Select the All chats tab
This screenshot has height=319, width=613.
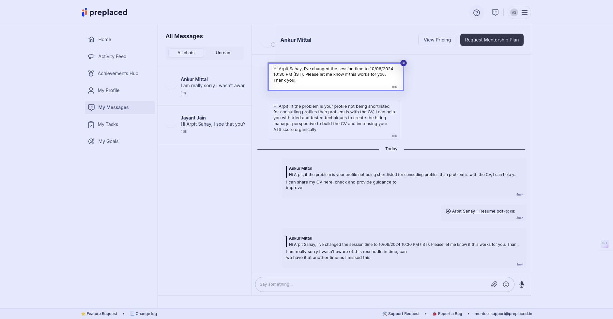(186, 53)
